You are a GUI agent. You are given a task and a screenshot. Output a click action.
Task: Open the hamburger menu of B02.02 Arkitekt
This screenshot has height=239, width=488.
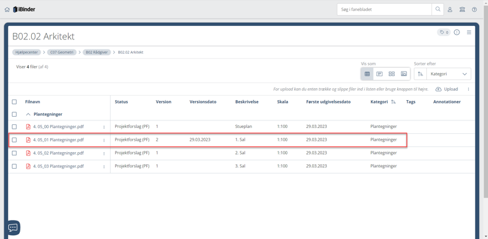click(469, 32)
